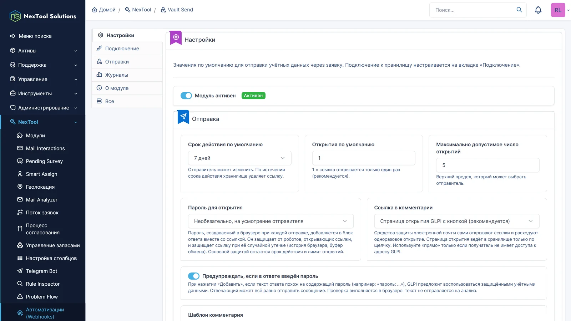This screenshot has height=321, width=571.
Task: Go to Домой breadcrumb link
Action: (x=104, y=10)
